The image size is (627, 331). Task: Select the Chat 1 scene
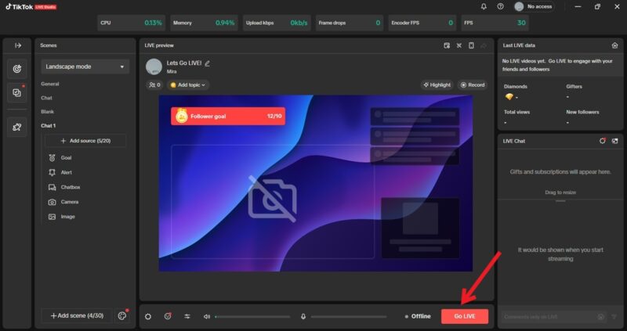tap(49, 126)
